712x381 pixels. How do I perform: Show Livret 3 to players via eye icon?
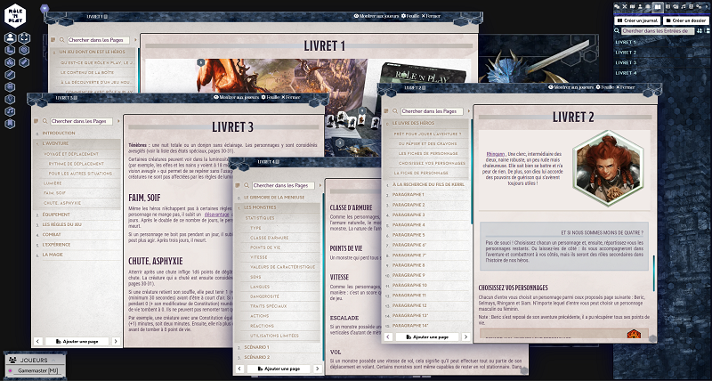217,96
